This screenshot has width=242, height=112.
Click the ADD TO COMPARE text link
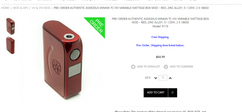181,67
